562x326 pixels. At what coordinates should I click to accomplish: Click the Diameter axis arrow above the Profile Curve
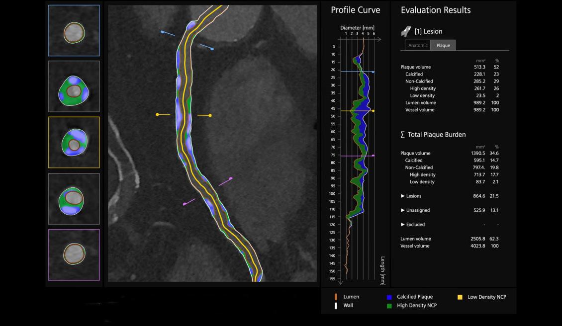click(378, 39)
